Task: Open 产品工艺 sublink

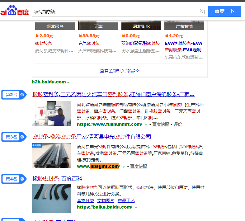Action: [126, 200]
